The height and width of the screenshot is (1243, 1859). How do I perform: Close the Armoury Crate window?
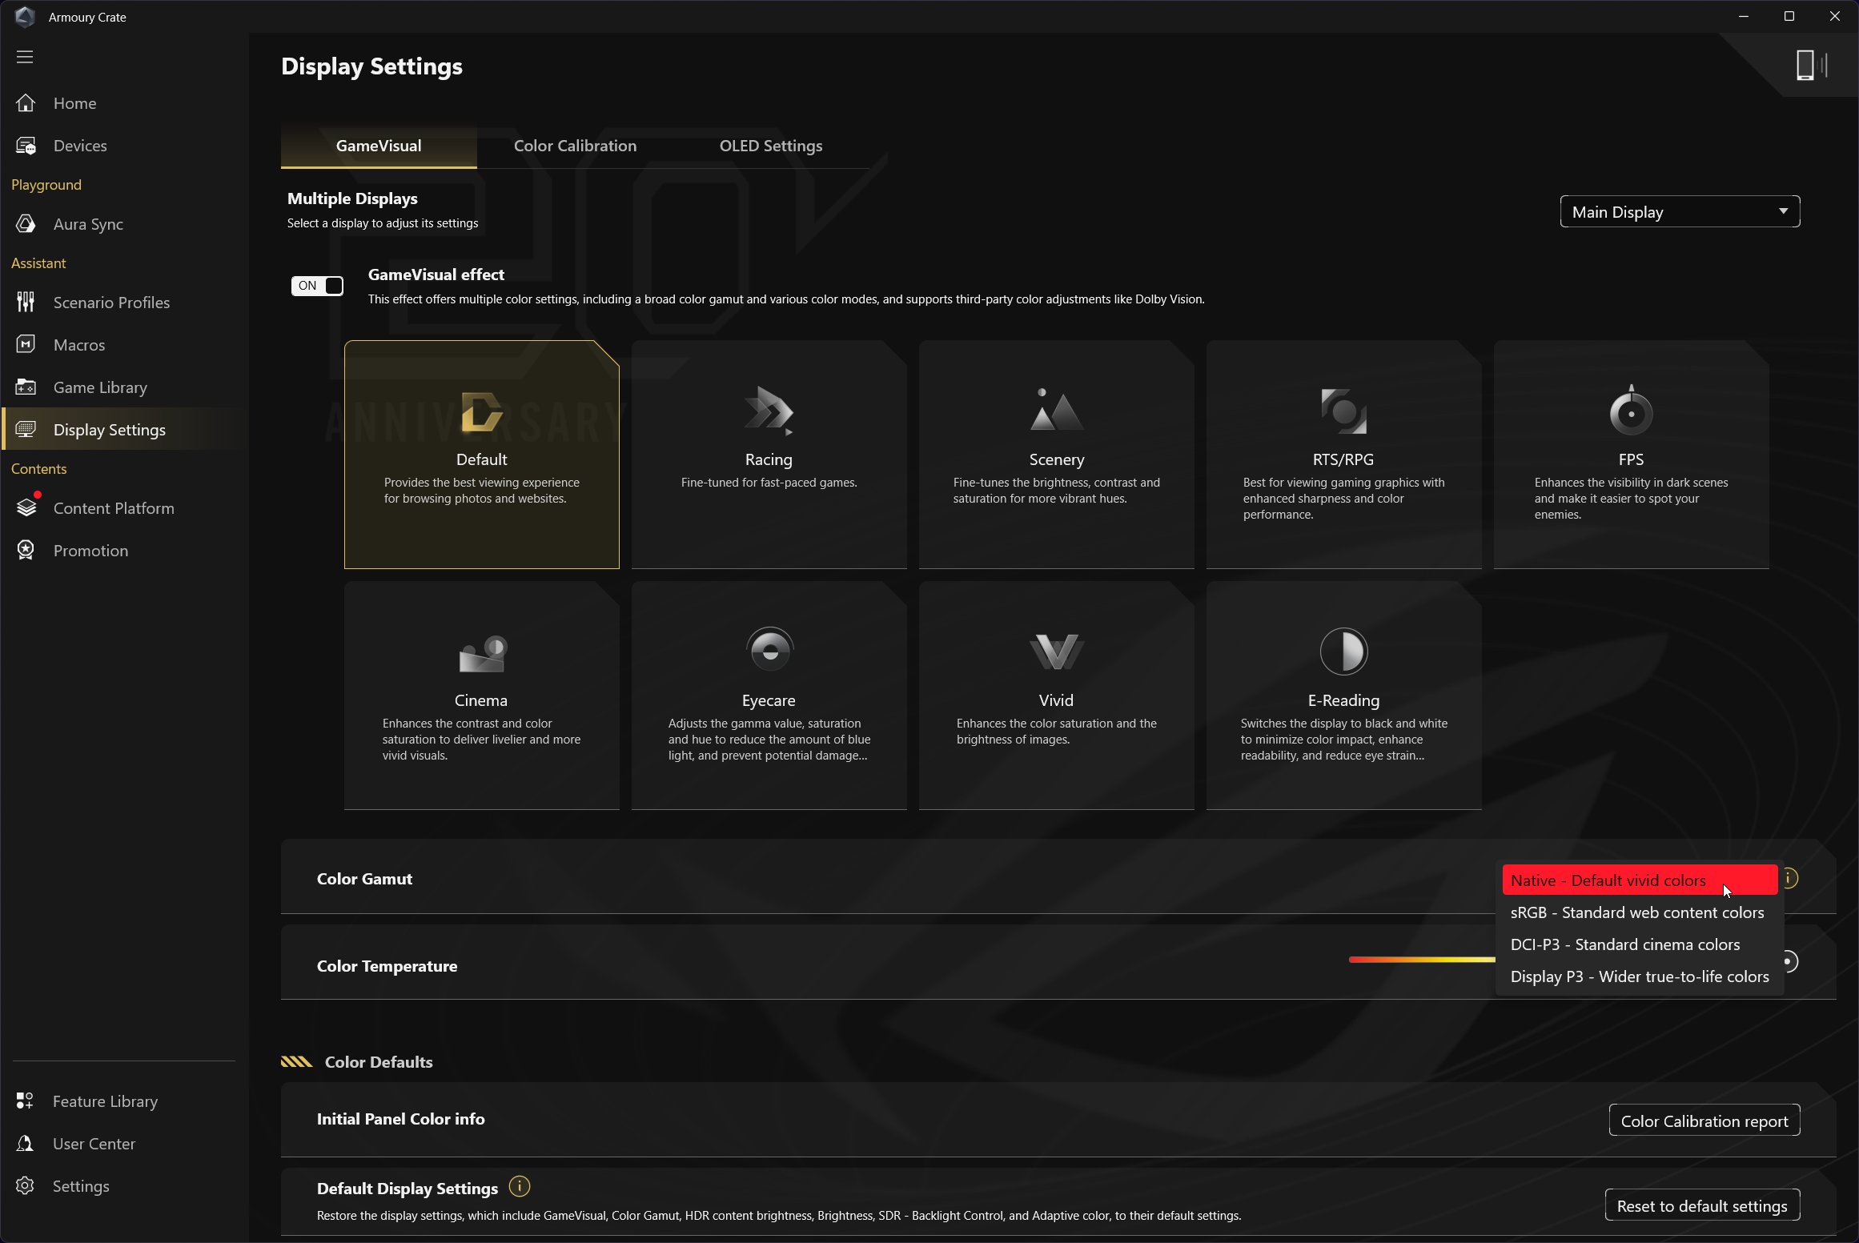point(1835,16)
